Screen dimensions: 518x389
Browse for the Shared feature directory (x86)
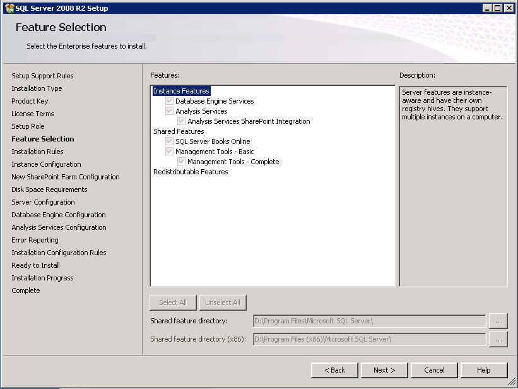tap(498, 339)
